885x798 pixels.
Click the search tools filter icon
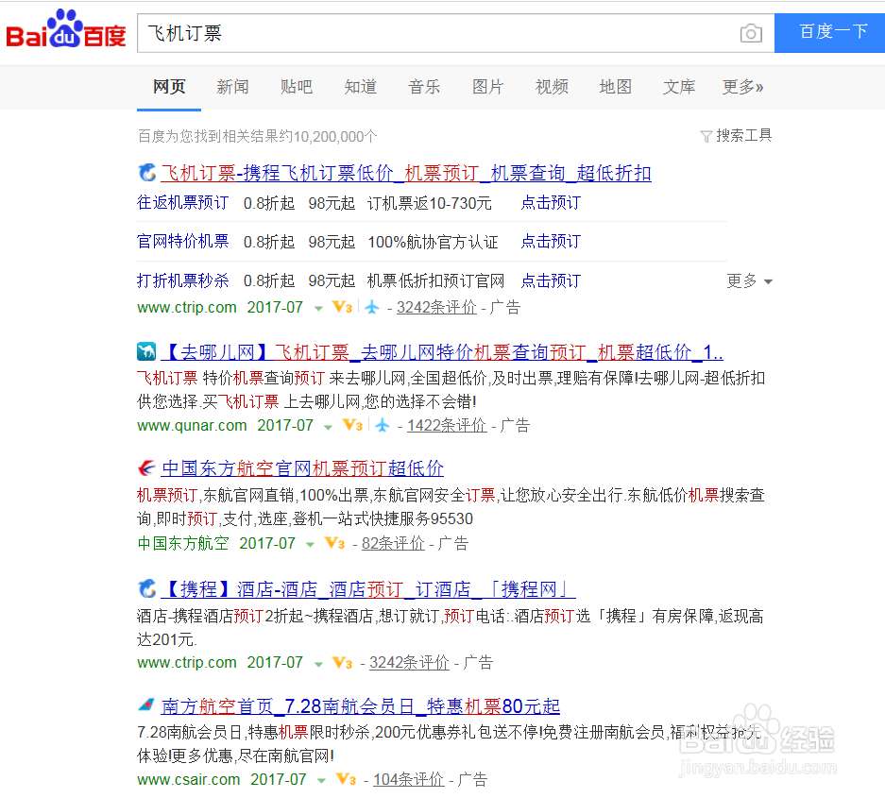click(706, 136)
